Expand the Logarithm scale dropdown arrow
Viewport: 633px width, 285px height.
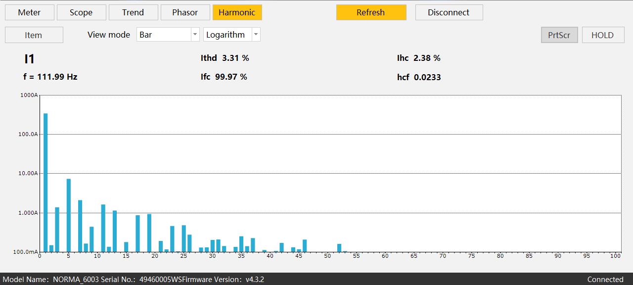click(x=256, y=35)
